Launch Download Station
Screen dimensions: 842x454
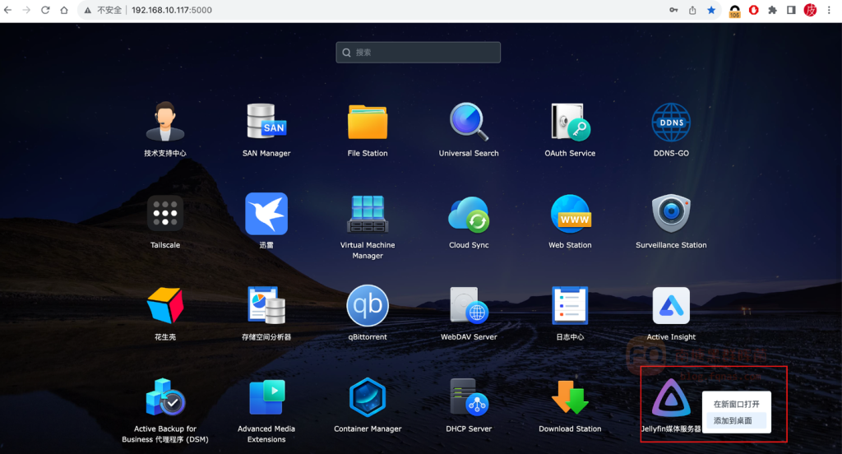570,398
